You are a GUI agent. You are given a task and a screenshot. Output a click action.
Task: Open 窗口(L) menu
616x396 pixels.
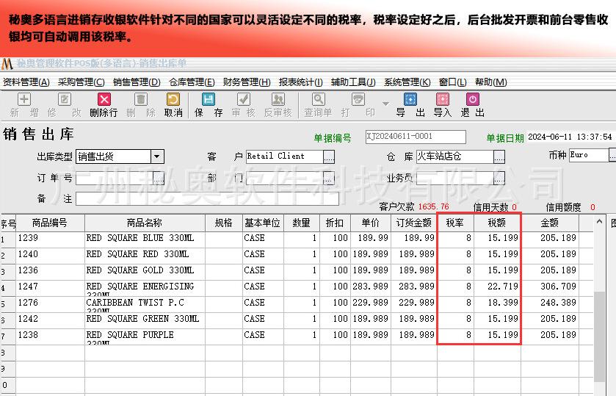point(452,82)
